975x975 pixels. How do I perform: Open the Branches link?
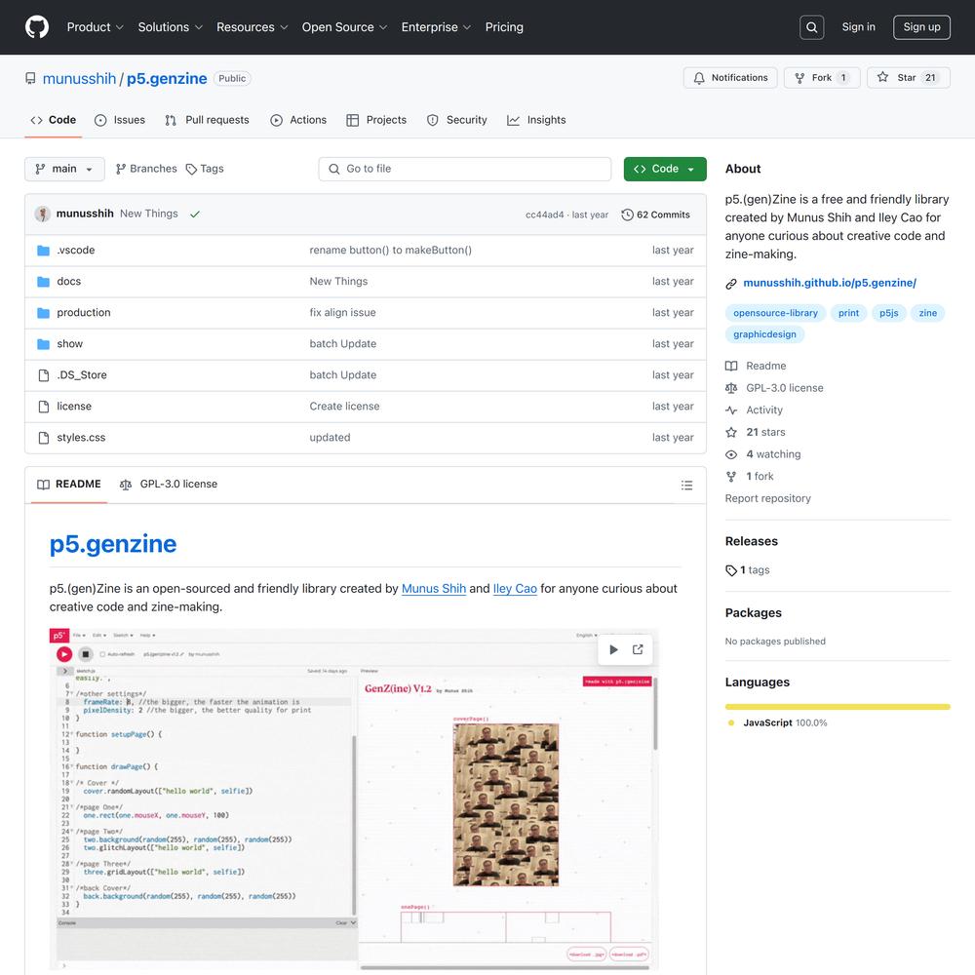[x=146, y=169]
